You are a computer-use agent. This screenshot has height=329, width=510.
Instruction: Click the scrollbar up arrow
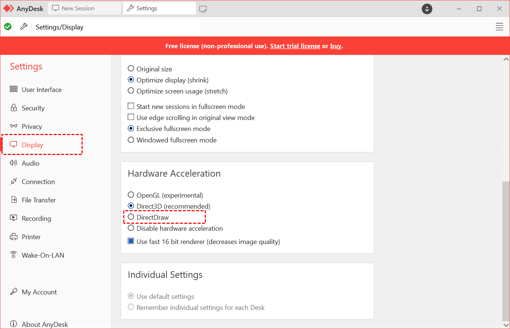click(x=506, y=59)
